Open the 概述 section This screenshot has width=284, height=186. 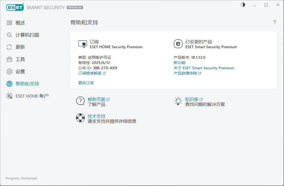pyautogui.click(x=20, y=23)
